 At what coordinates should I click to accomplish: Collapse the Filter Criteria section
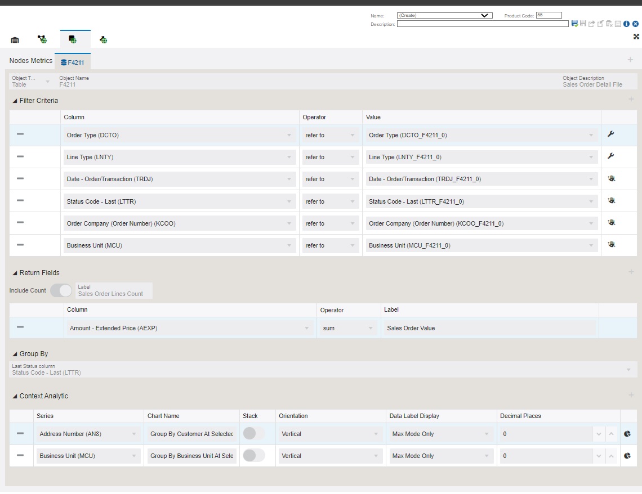tap(15, 101)
